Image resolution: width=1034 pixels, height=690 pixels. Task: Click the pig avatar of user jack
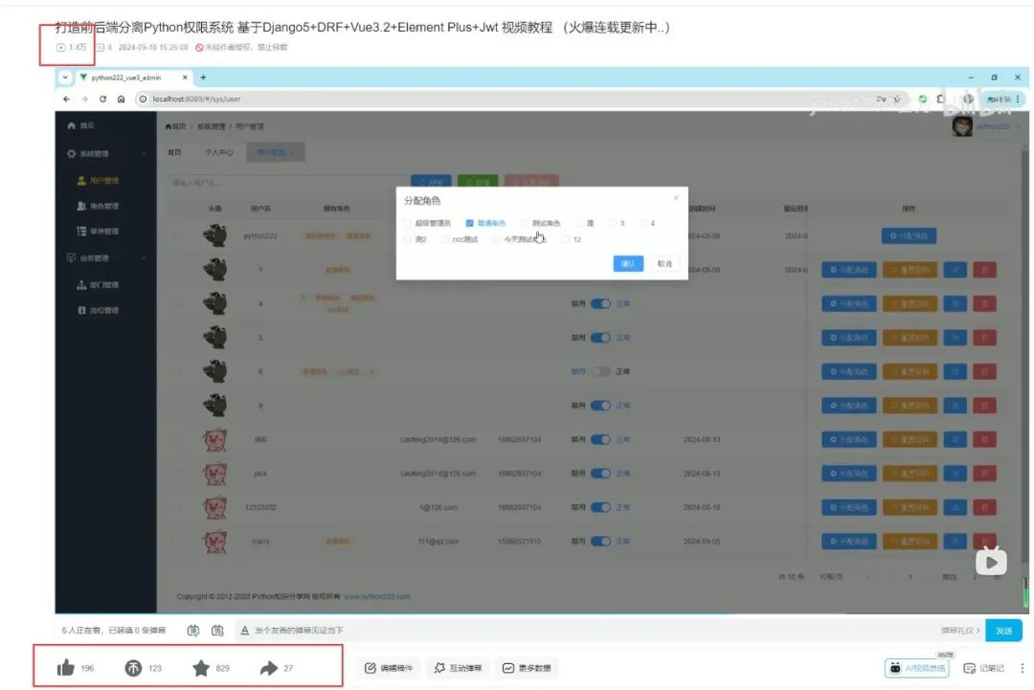[215, 473]
